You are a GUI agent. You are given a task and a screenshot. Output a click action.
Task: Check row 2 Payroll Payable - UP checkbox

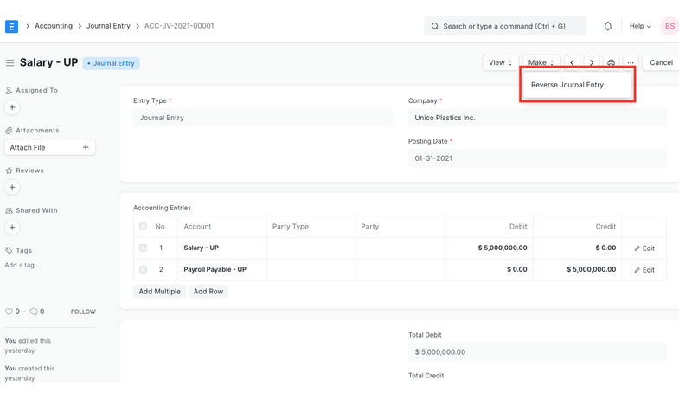coord(143,269)
